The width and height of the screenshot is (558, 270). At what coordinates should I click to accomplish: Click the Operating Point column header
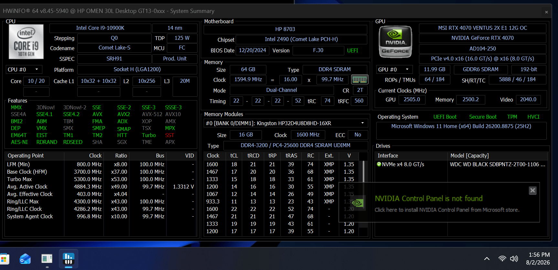[x=35, y=156]
